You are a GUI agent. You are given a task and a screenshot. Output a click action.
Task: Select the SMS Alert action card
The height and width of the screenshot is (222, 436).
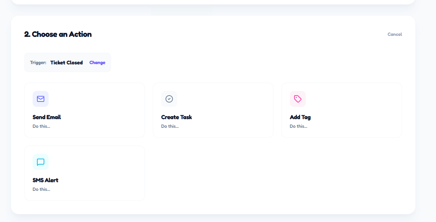coord(84,173)
